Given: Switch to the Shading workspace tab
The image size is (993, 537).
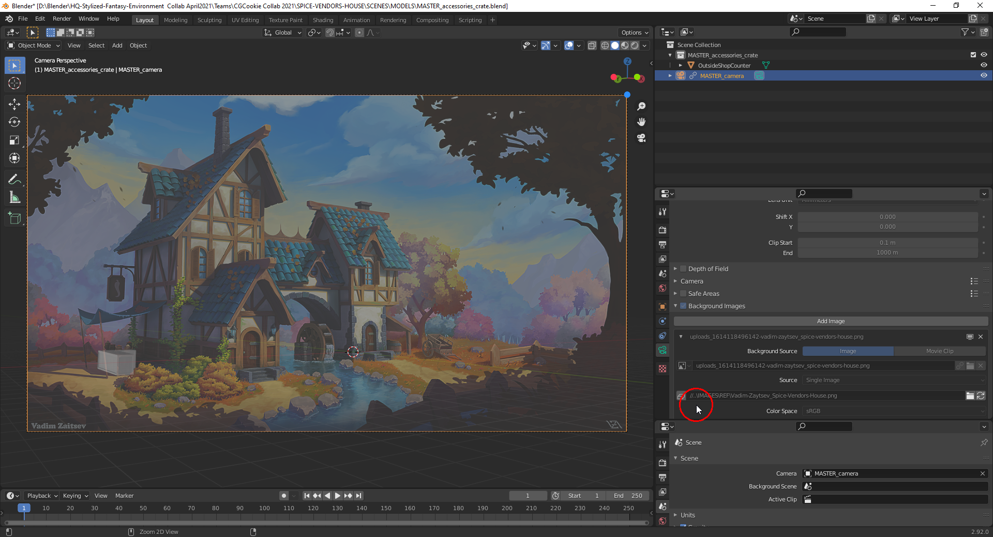Looking at the screenshot, I should (323, 20).
